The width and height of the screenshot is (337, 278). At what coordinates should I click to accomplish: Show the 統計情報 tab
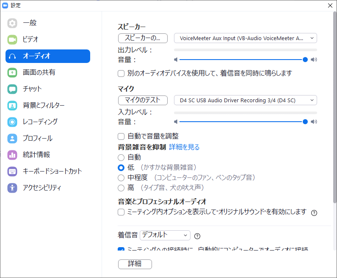(x=48, y=155)
